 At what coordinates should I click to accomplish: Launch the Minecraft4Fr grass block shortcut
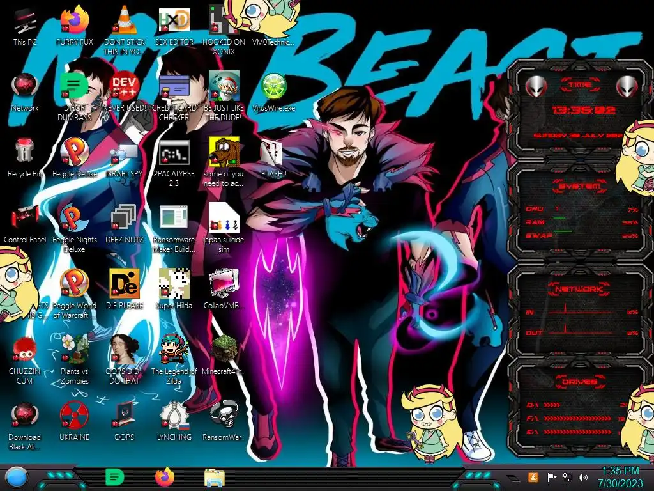point(224,355)
